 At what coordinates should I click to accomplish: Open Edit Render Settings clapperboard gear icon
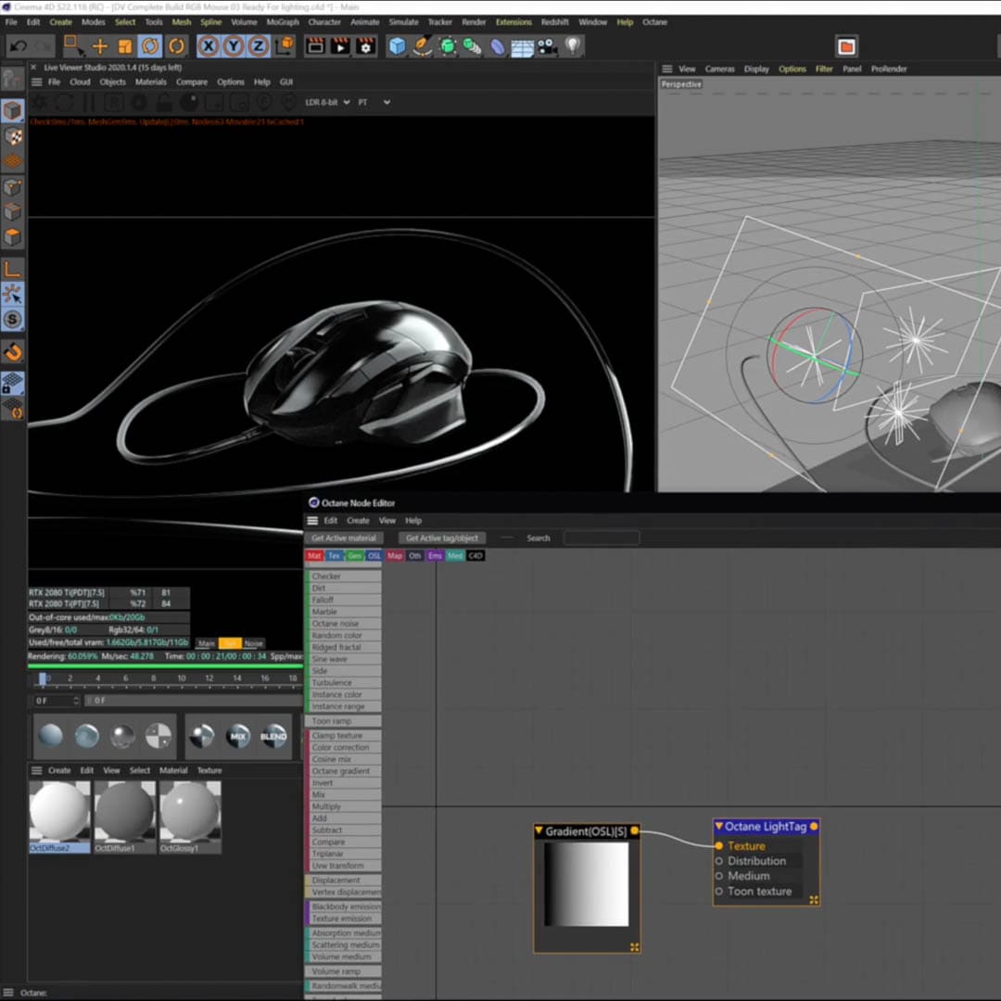(366, 45)
